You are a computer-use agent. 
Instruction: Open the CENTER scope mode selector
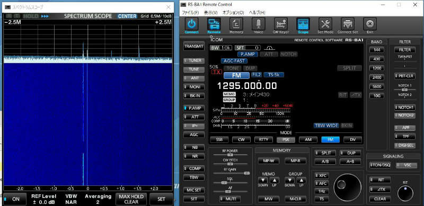tap(127, 16)
